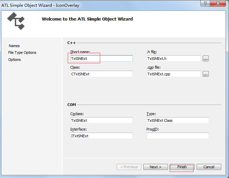Click the Interface input field
The height and width of the screenshot is (178, 229).
101,136
